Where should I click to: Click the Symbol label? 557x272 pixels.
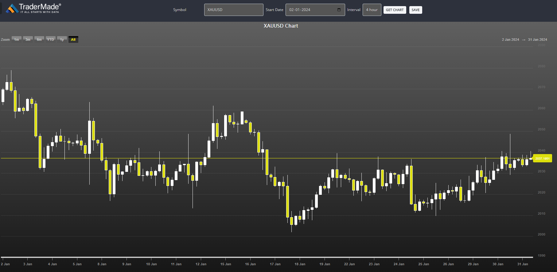180,10
